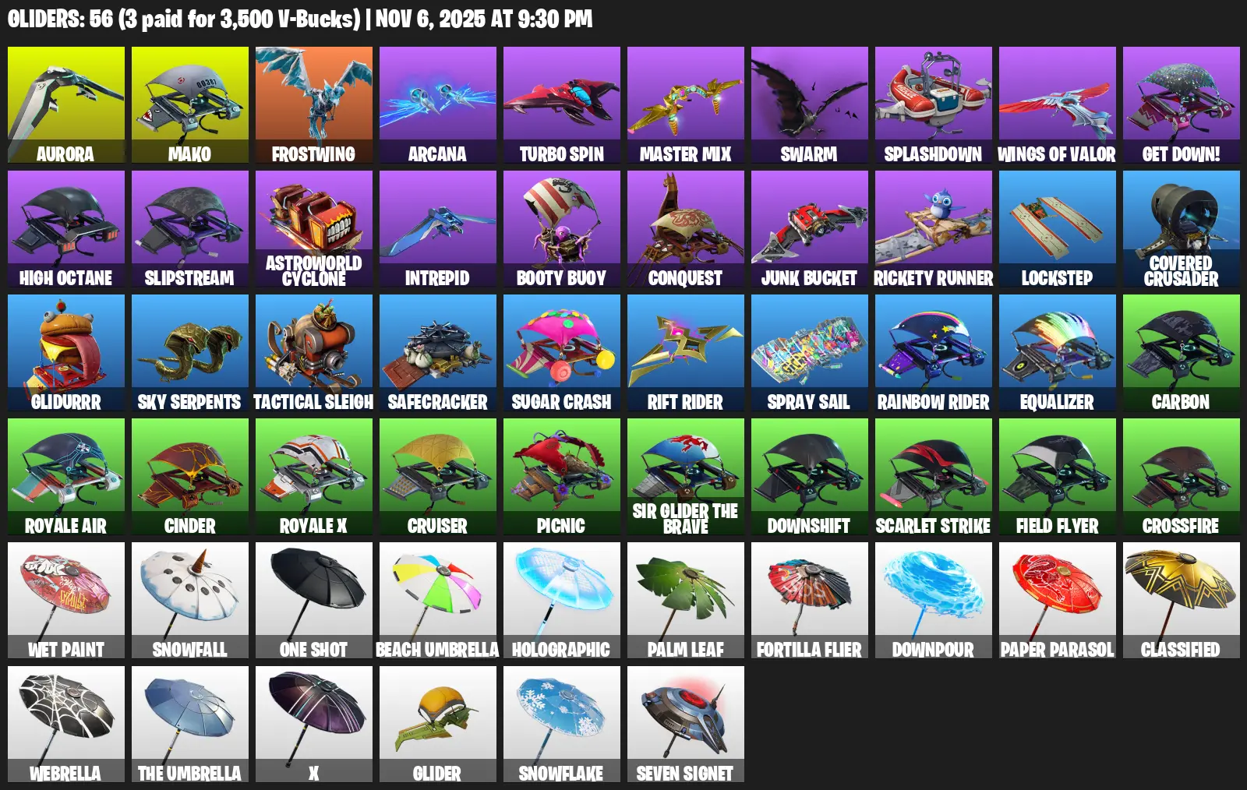
Task: Pick the Sir Glider the Brave tile
Action: pyautogui.click(x=686, y=477)
